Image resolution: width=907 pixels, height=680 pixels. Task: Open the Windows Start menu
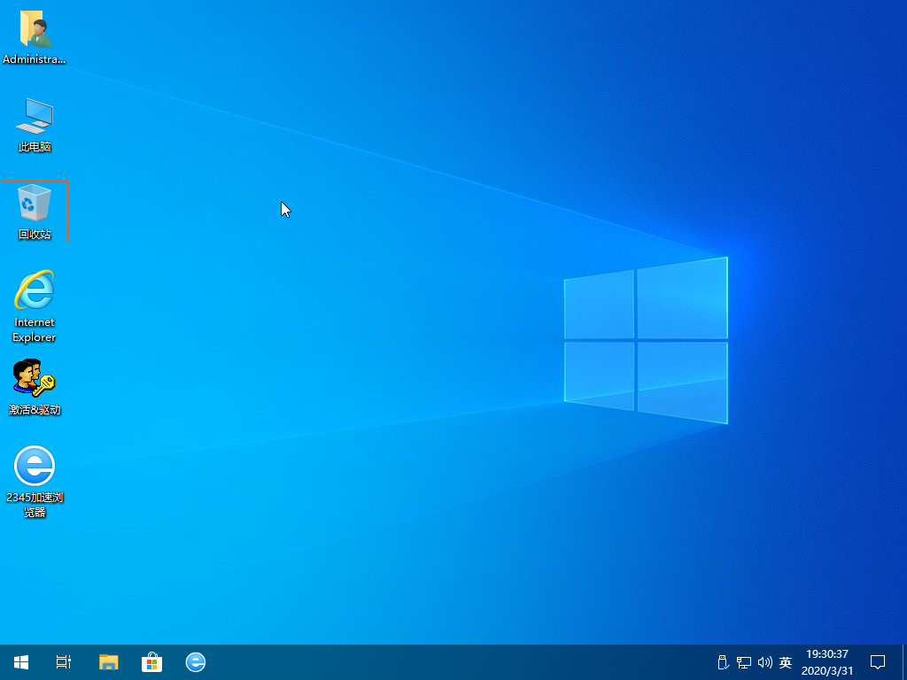click(21, 662)
